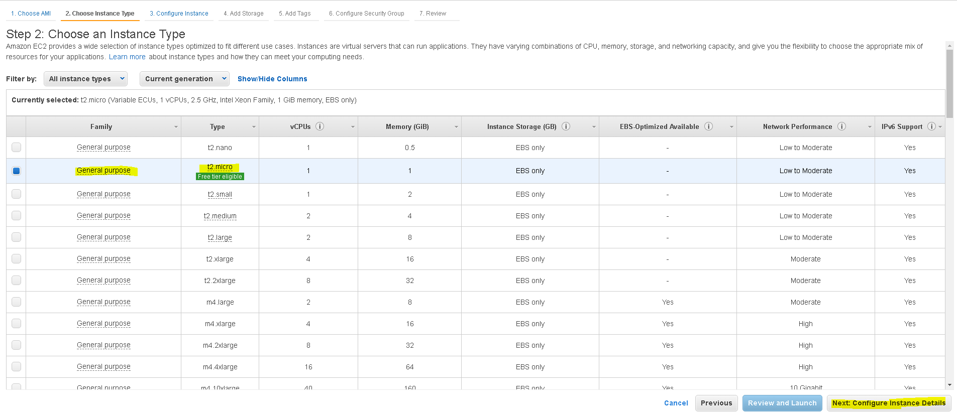Open the Learn more link

pyautogui.click(x=127, y=57)
